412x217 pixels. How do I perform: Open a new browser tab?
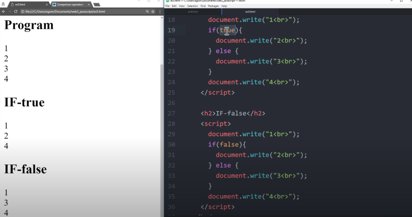click(x=96, y=5)
